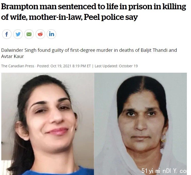Click the gold earring in right photo
Image resolution: width=191 pixels, height=175 pixels.
point(163,140)
